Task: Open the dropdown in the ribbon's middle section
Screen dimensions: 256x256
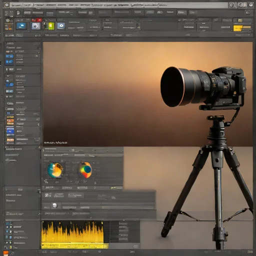Action: (95, 27)
